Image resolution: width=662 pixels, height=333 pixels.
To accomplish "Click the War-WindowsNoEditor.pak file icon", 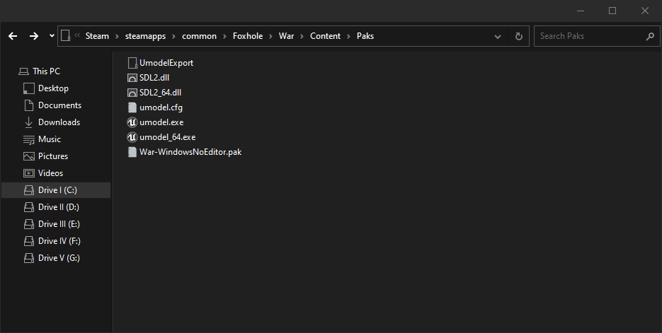I will (x=132, y=152).
